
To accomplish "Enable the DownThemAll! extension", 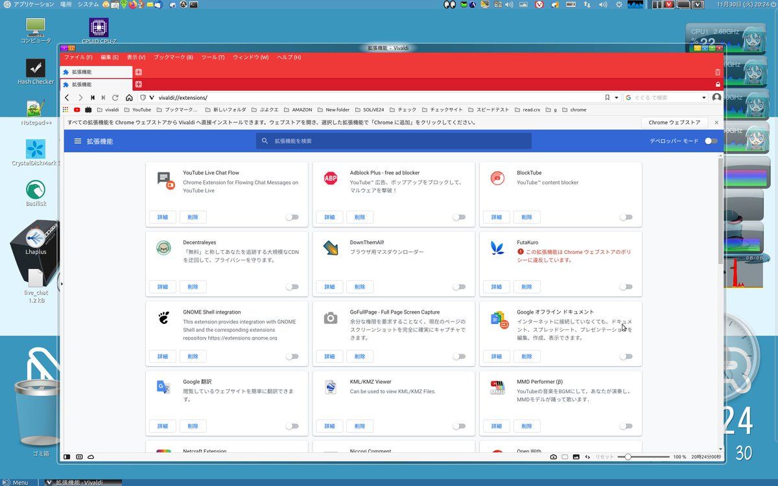I will pyautogui.click(x=459, y=286).
